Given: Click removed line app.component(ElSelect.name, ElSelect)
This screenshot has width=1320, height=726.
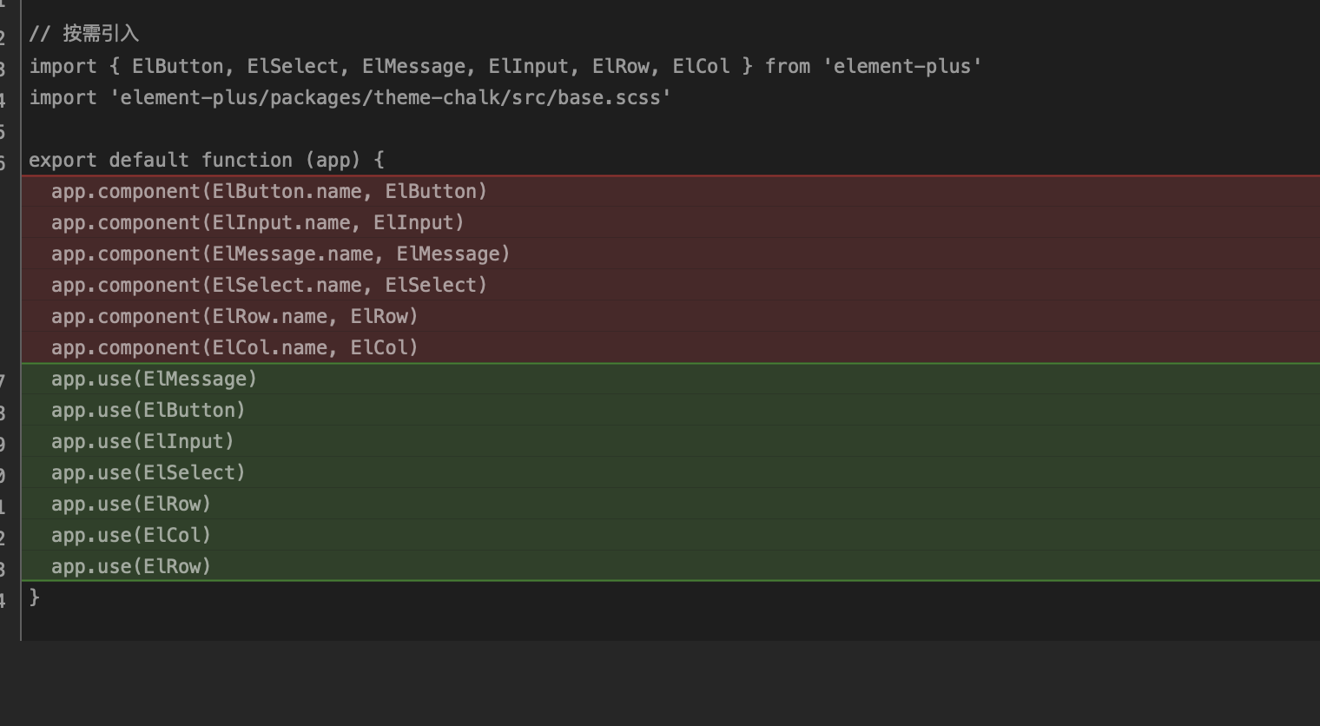Looking at the screenshot, I should (x=269, y=286).
